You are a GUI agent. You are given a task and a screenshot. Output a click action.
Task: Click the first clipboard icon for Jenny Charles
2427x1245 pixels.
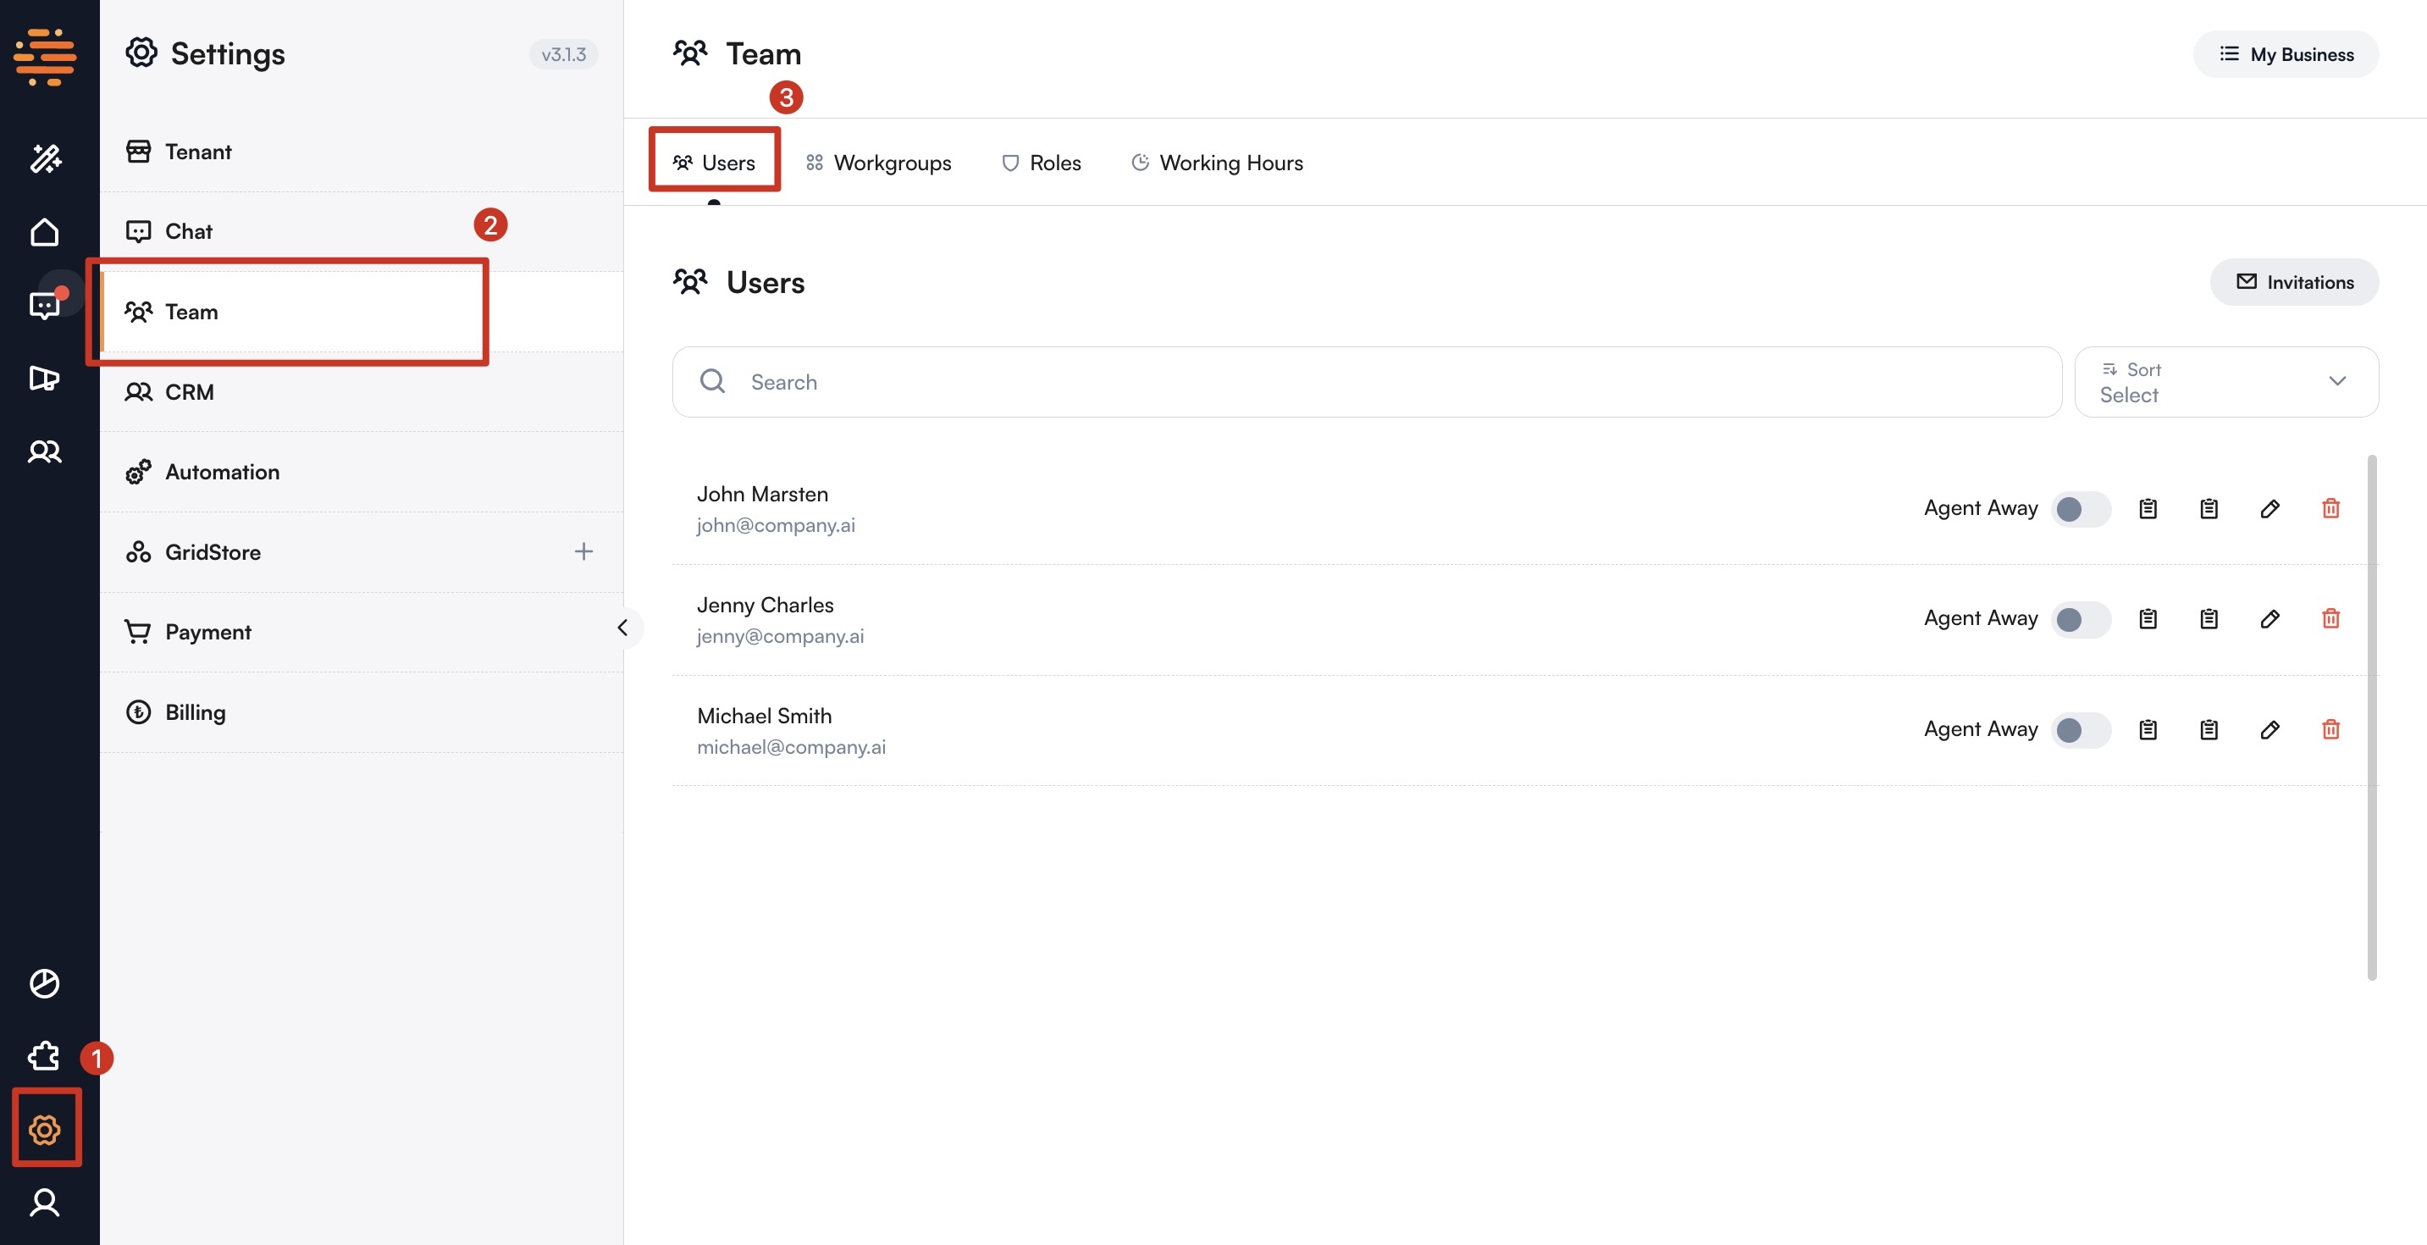(x=2148, y=618)
